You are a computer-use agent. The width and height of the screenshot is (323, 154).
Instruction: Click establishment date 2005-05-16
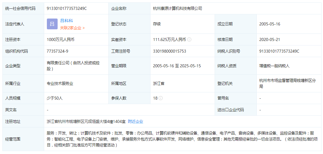point(270,24)
